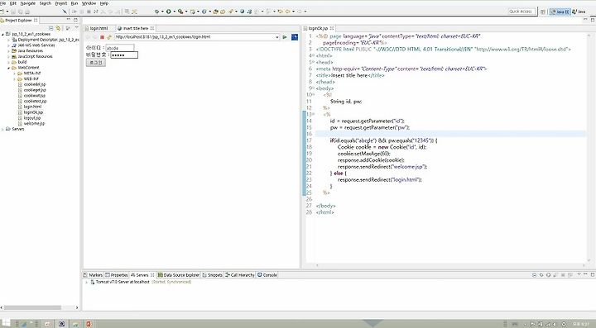The image size is (596, 328).
Task: Click the browser Refresh icon beside Stop
Action: (108, 37)
